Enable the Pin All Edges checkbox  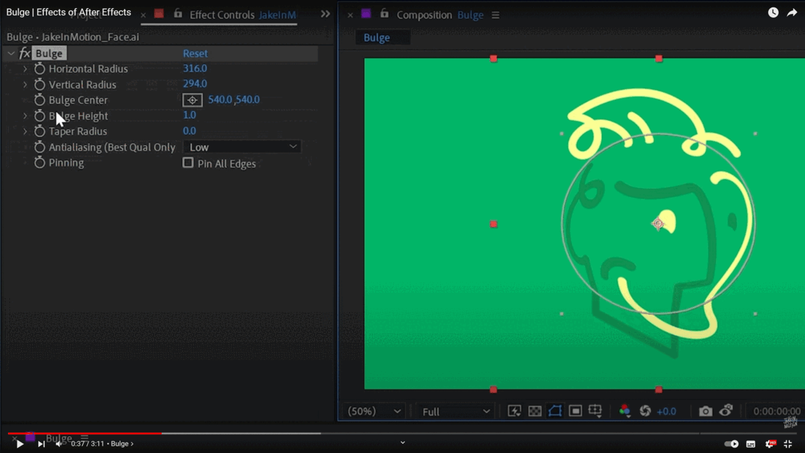[x=188, y=163]
